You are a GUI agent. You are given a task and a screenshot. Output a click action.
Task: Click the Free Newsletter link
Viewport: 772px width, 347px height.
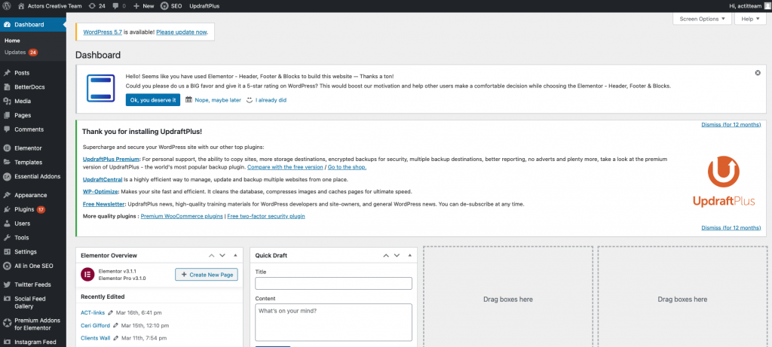pos(104,204)
